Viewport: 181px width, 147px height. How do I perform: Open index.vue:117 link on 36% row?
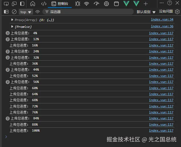tap(161, 64)
